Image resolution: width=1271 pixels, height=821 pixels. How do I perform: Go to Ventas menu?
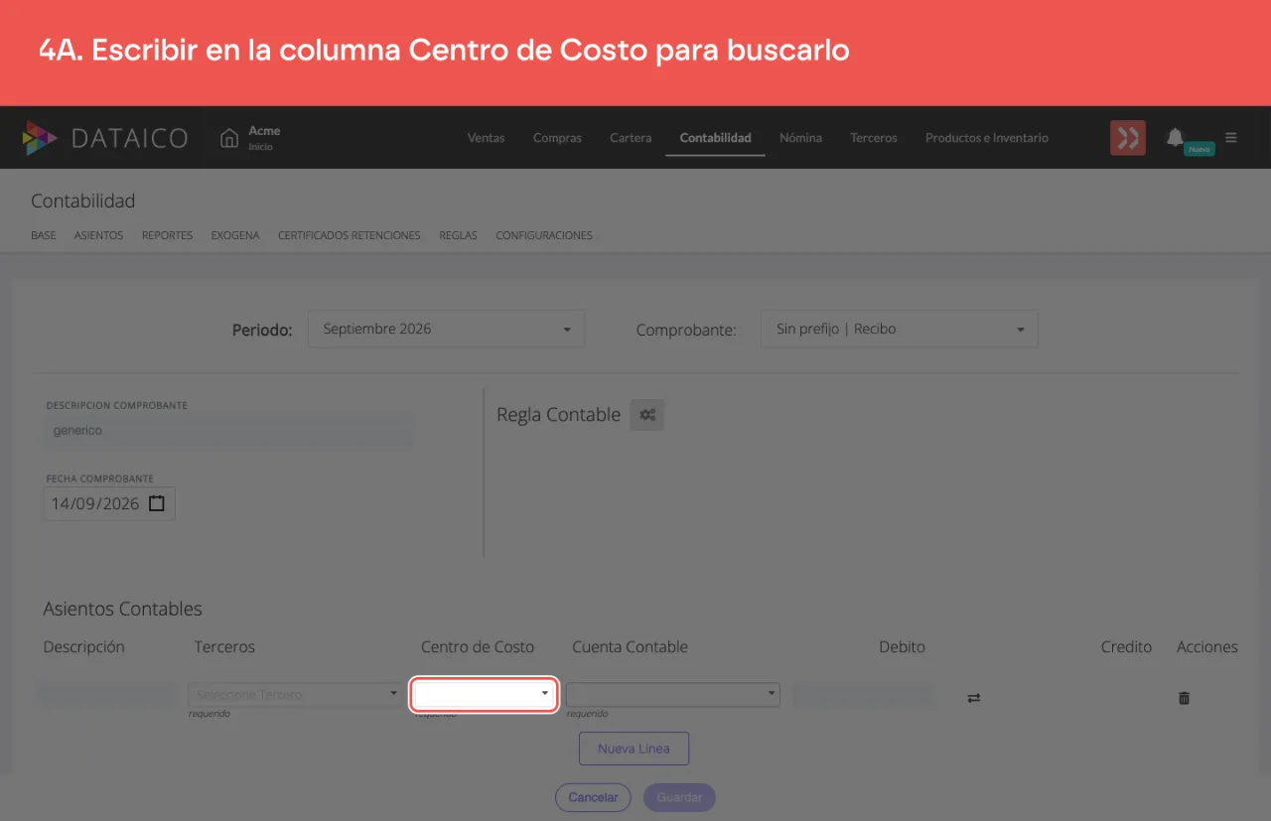click(487, 138)
